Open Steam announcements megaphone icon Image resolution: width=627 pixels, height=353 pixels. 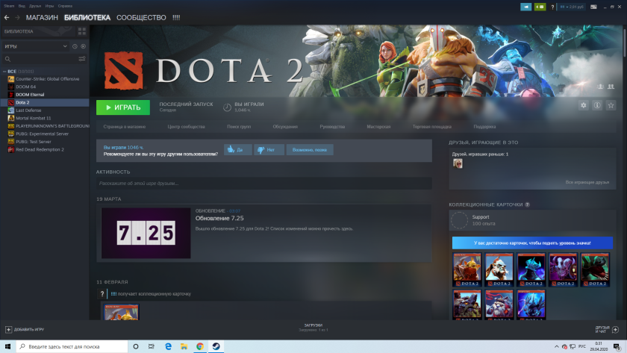tap(527, 6)
